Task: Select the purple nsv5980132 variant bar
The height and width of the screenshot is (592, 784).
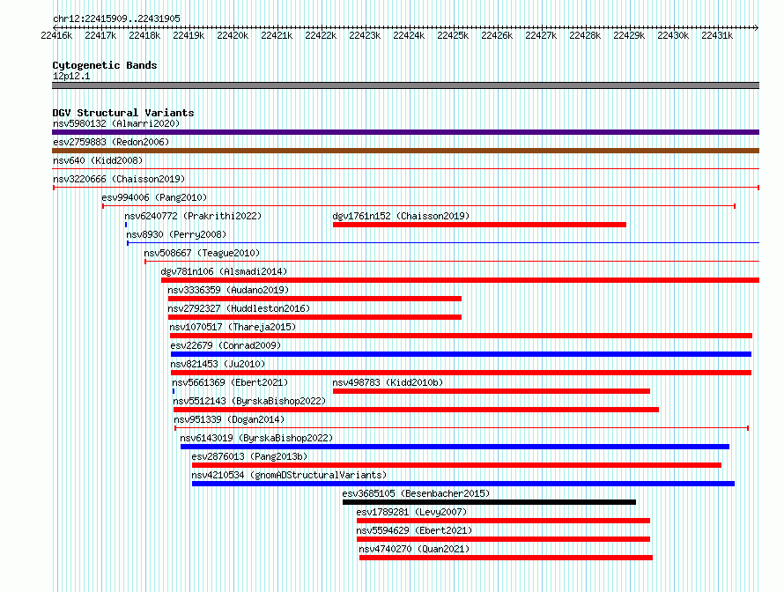Action: coord(405,132)
